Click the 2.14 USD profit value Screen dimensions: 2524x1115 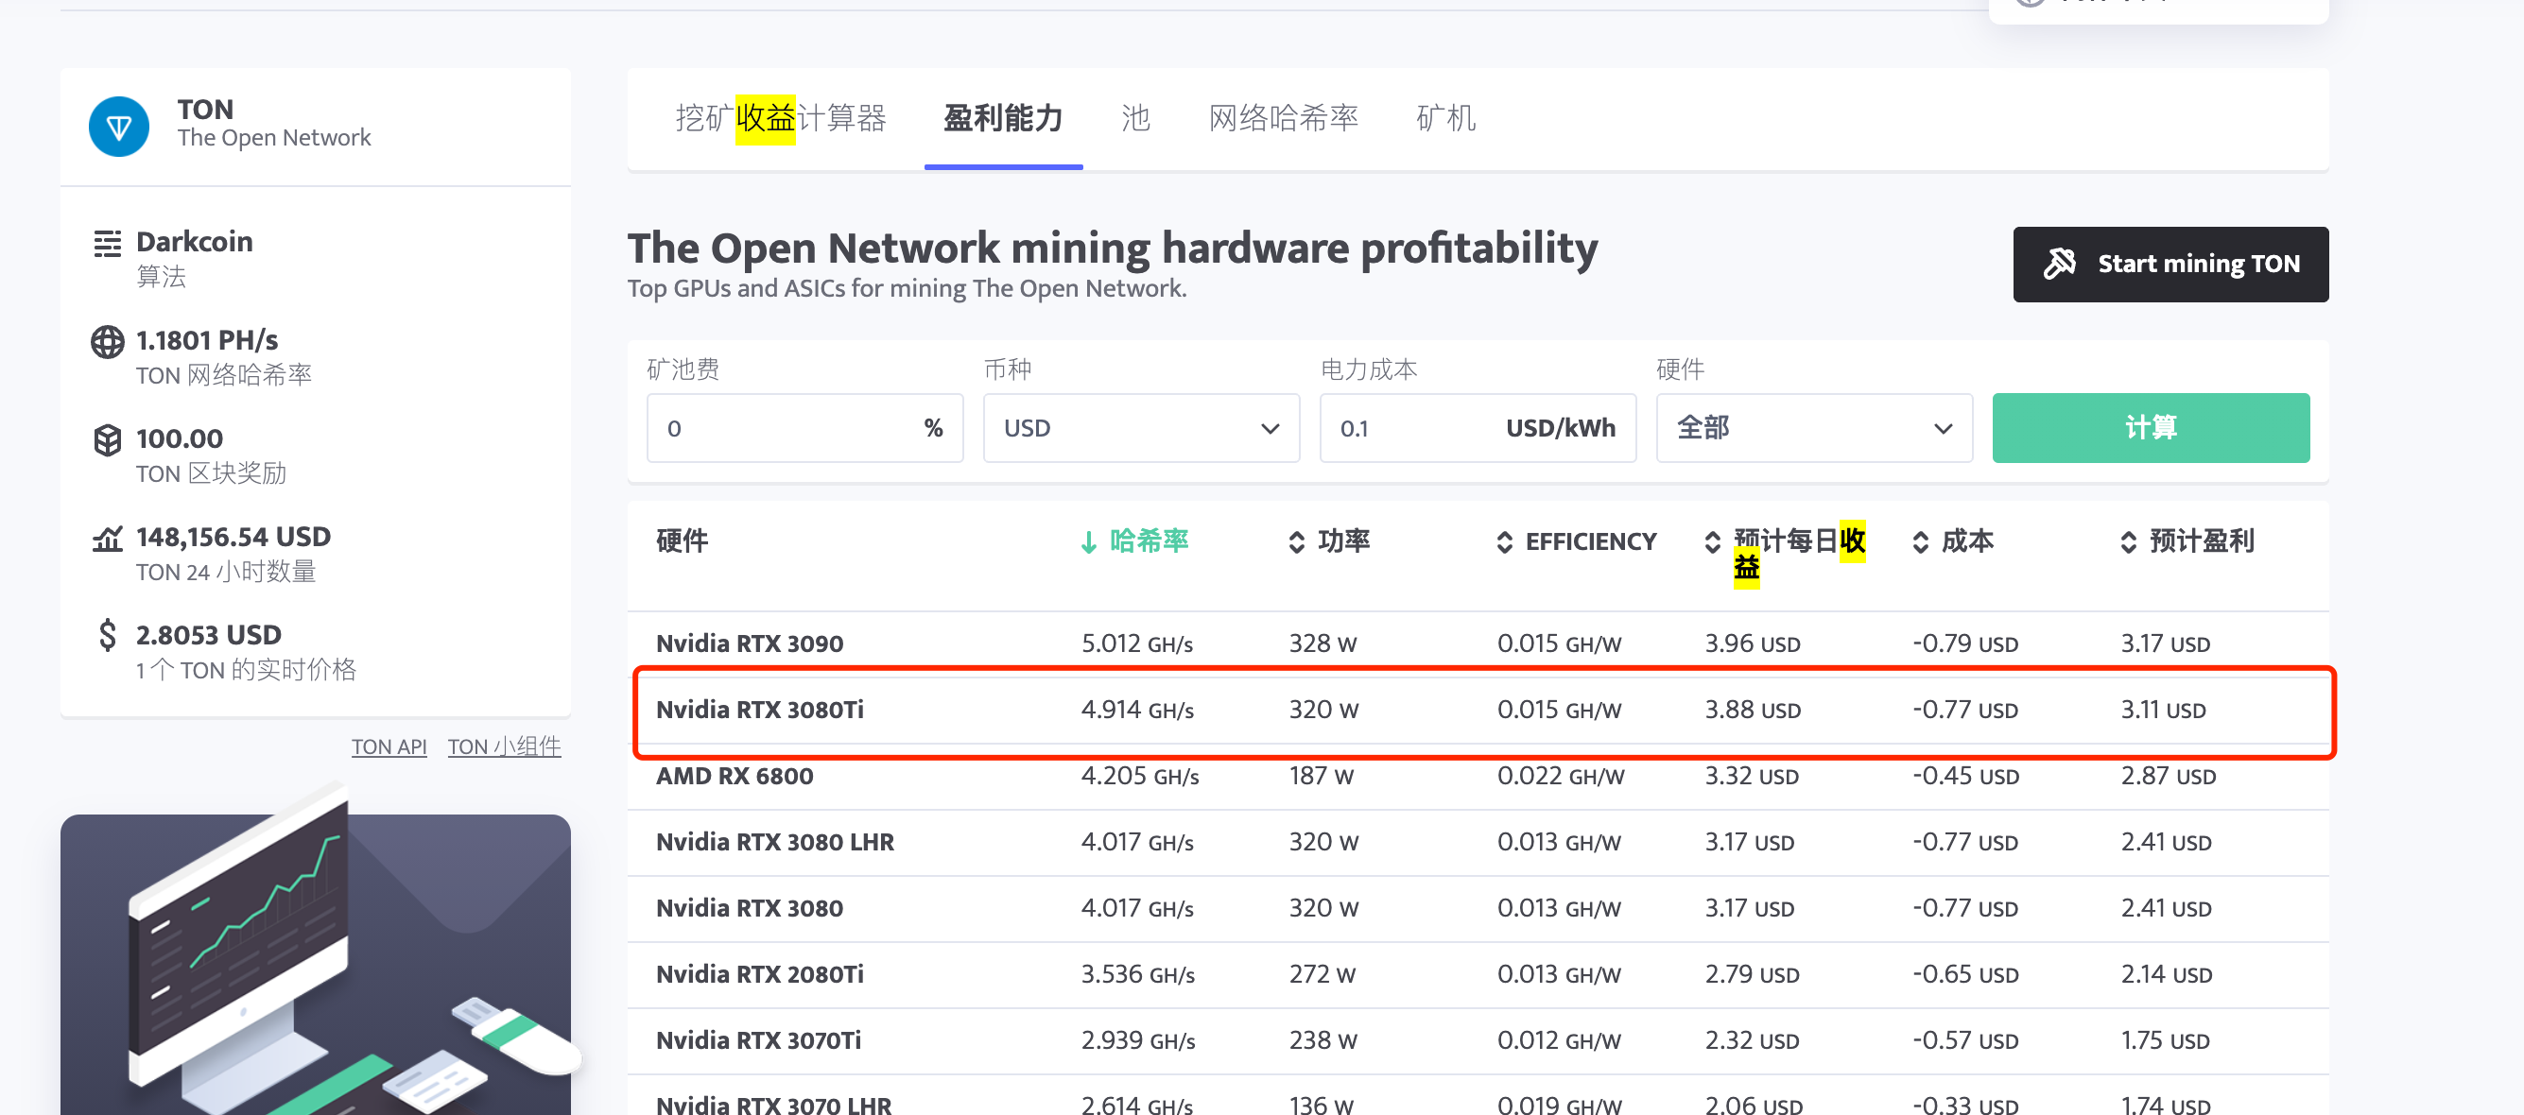[x=2166, y=974]
